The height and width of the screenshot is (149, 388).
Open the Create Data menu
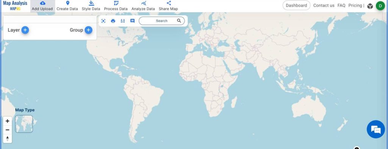(x=67, y=6)
